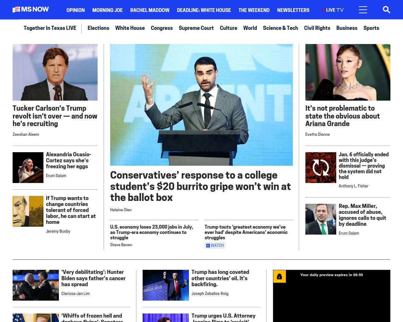Read Ariana Grande opinion headline

coord(343,116)
